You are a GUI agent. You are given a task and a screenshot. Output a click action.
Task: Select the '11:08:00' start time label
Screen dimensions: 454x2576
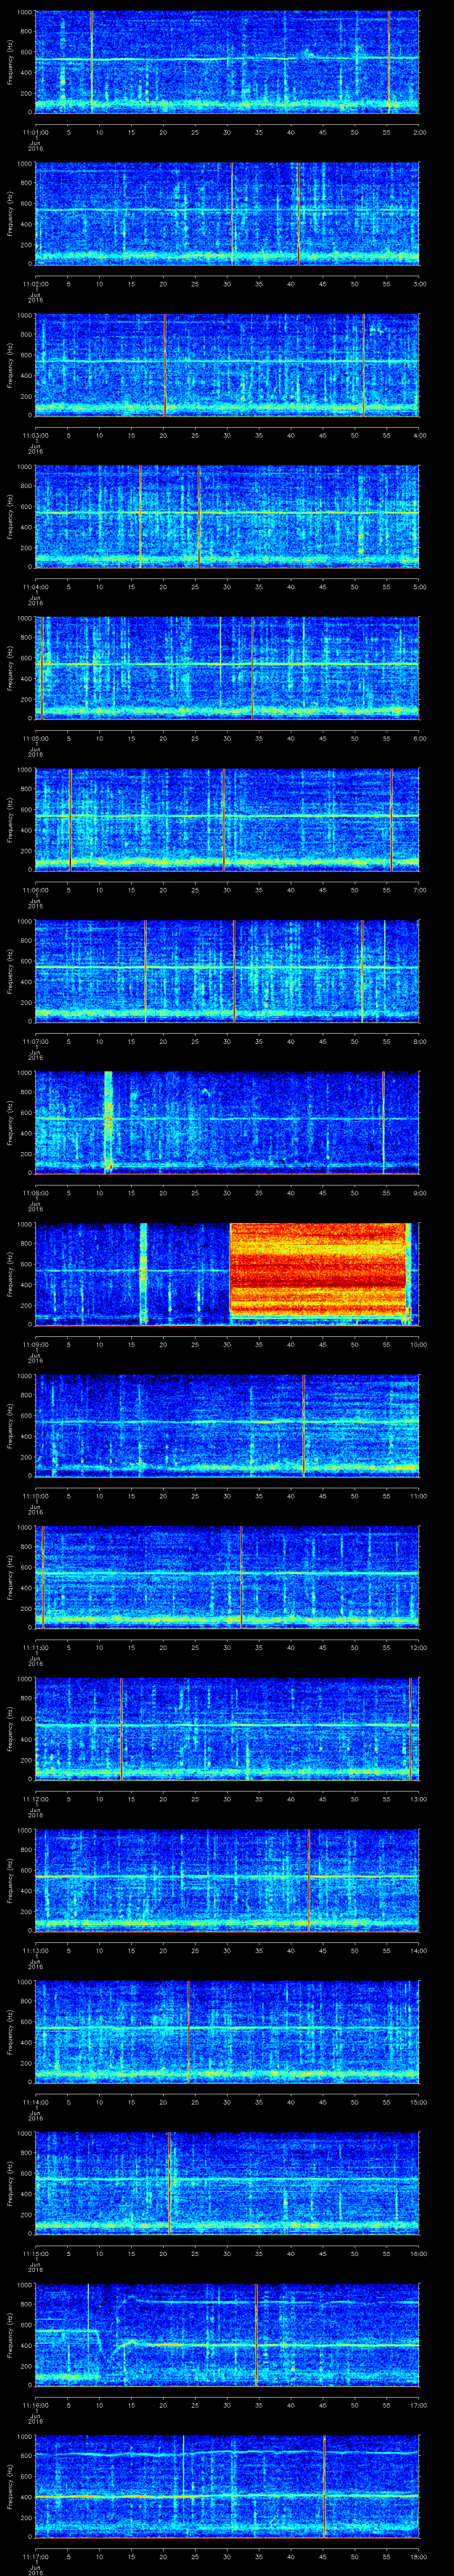point(35,1193)
